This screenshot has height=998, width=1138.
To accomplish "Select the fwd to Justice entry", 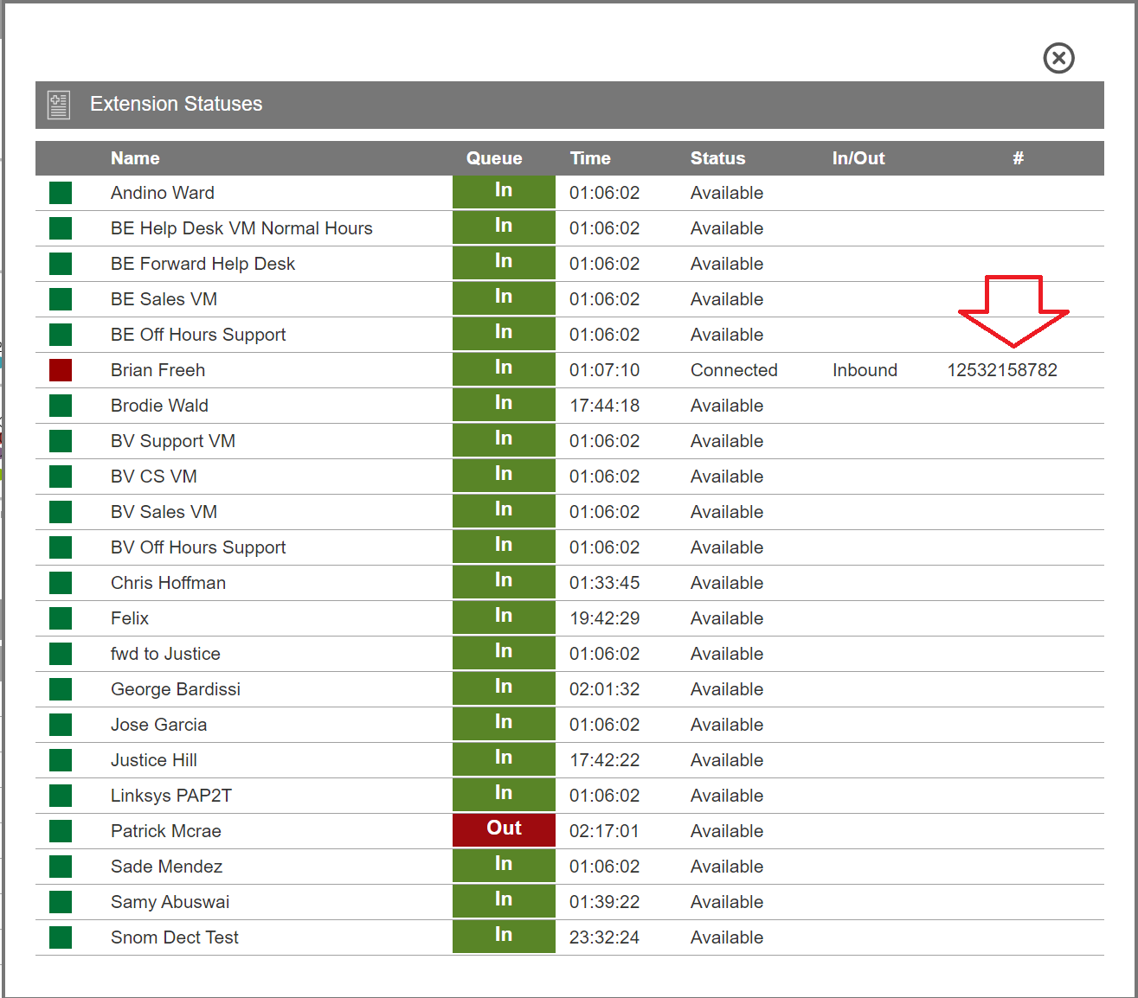I will click(165, 654).
